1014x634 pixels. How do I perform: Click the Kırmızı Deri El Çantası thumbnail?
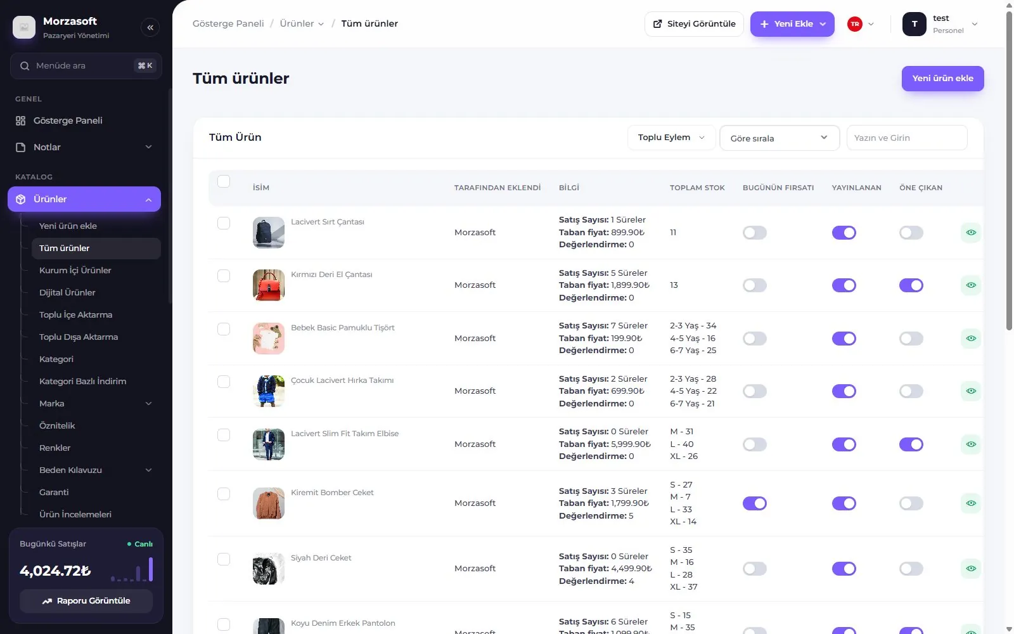click(x=269, y=285)
